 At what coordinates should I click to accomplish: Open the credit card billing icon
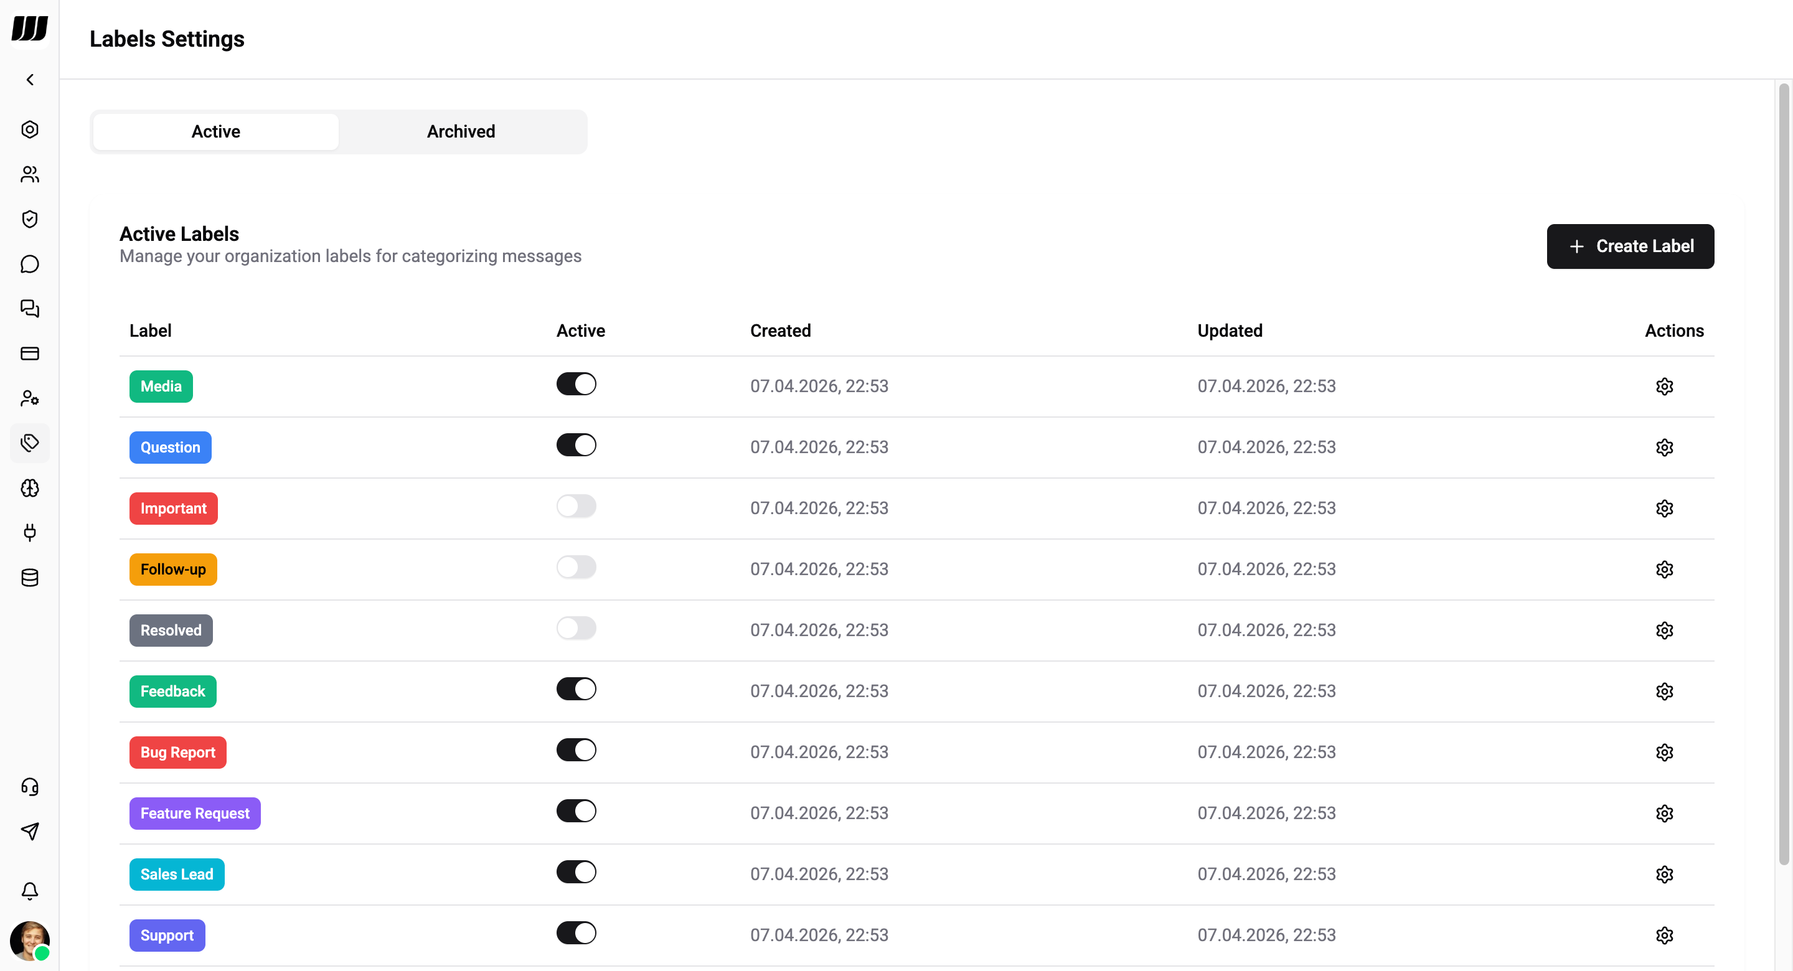tap(29, 354)
